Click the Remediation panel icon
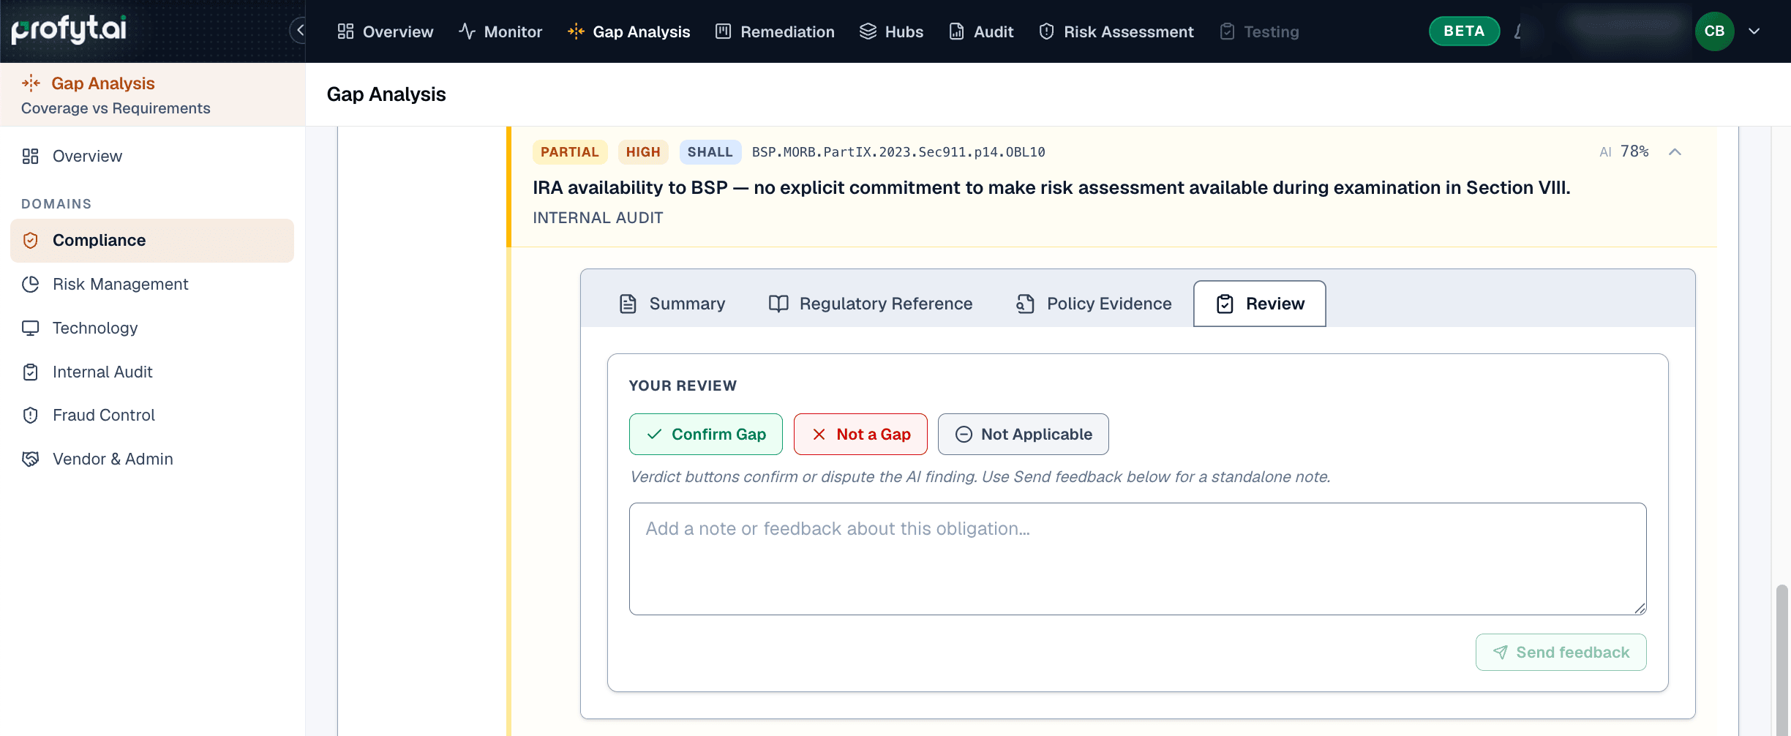 [723, 31]
